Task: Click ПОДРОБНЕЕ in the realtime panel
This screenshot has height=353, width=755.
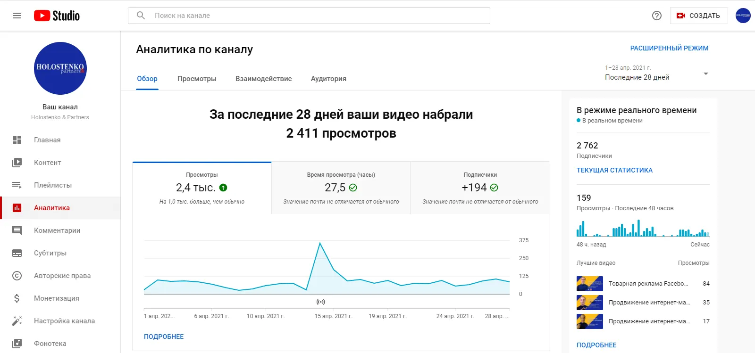Action: click(x=596, y=345)
